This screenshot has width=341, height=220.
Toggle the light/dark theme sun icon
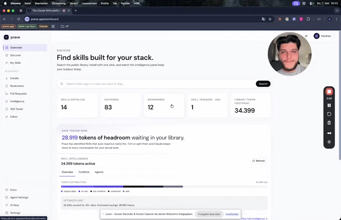(x=306, y=36)
